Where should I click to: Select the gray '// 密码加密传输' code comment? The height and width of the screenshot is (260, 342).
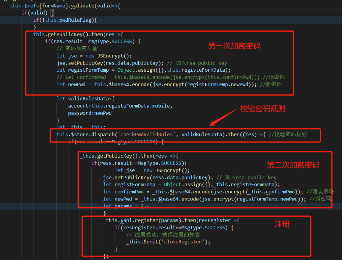coord(77,49)
